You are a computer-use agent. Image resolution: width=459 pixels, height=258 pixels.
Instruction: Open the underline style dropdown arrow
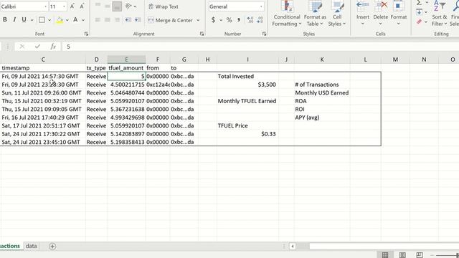[x=32, y=20]
